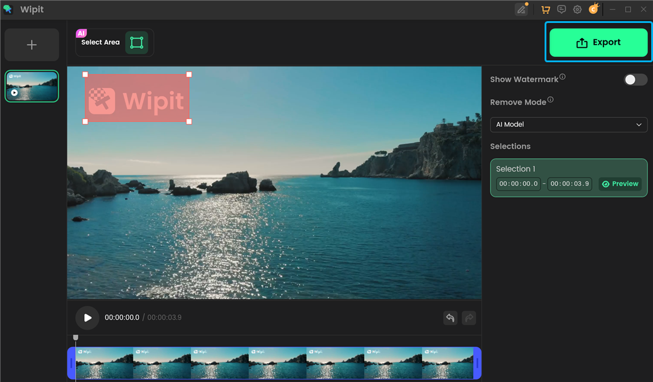Export the edited video

[x=598, y=42]
